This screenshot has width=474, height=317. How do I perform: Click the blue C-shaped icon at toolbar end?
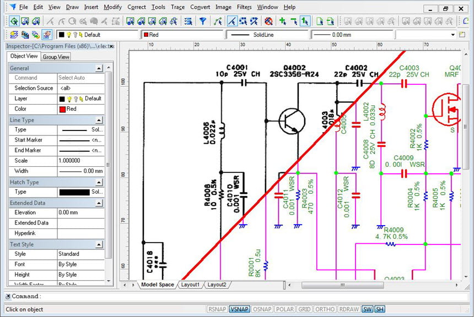(x=467, y=21)
